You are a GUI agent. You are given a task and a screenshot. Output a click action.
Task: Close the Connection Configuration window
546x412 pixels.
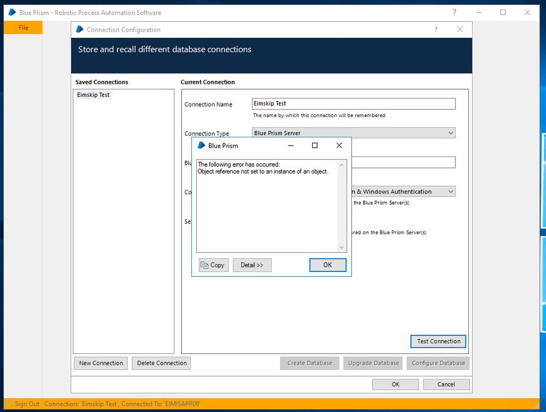tap(460, 30)
